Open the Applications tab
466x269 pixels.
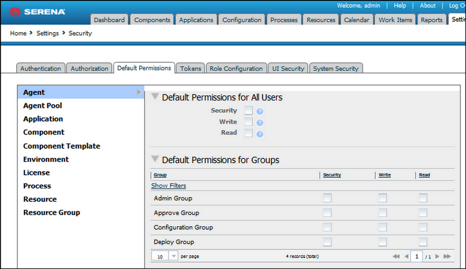pyautogui.click(x=196, y=20)
